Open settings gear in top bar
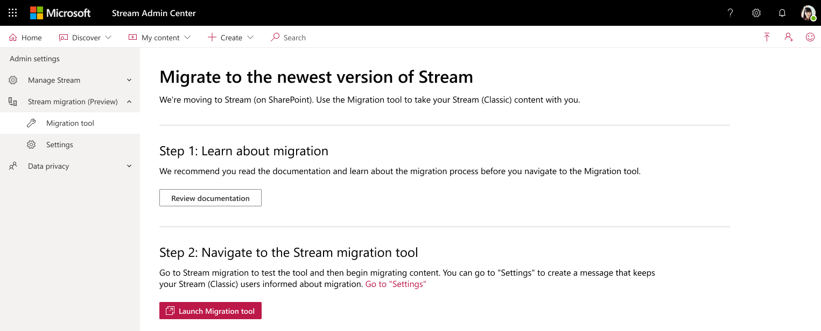This screenshot has height=331, width=821. [756, 13]
